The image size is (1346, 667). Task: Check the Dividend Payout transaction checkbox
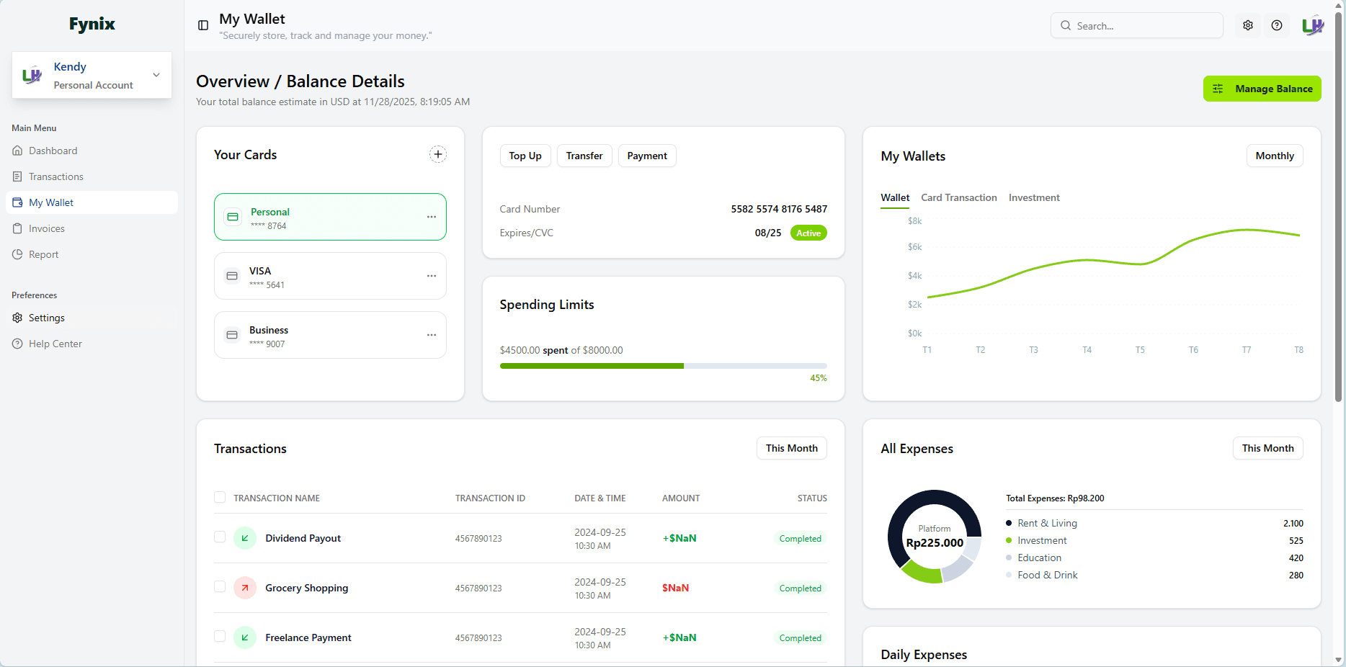click(x=220, y=537)
